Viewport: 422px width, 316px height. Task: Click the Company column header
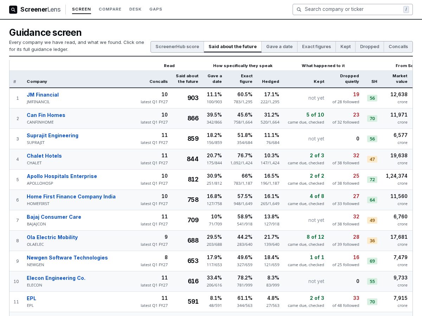click(x=37, y=81)
